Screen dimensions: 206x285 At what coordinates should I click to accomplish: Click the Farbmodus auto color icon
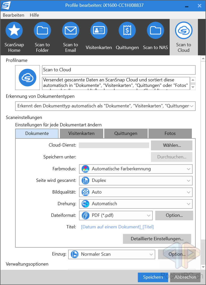85,169
